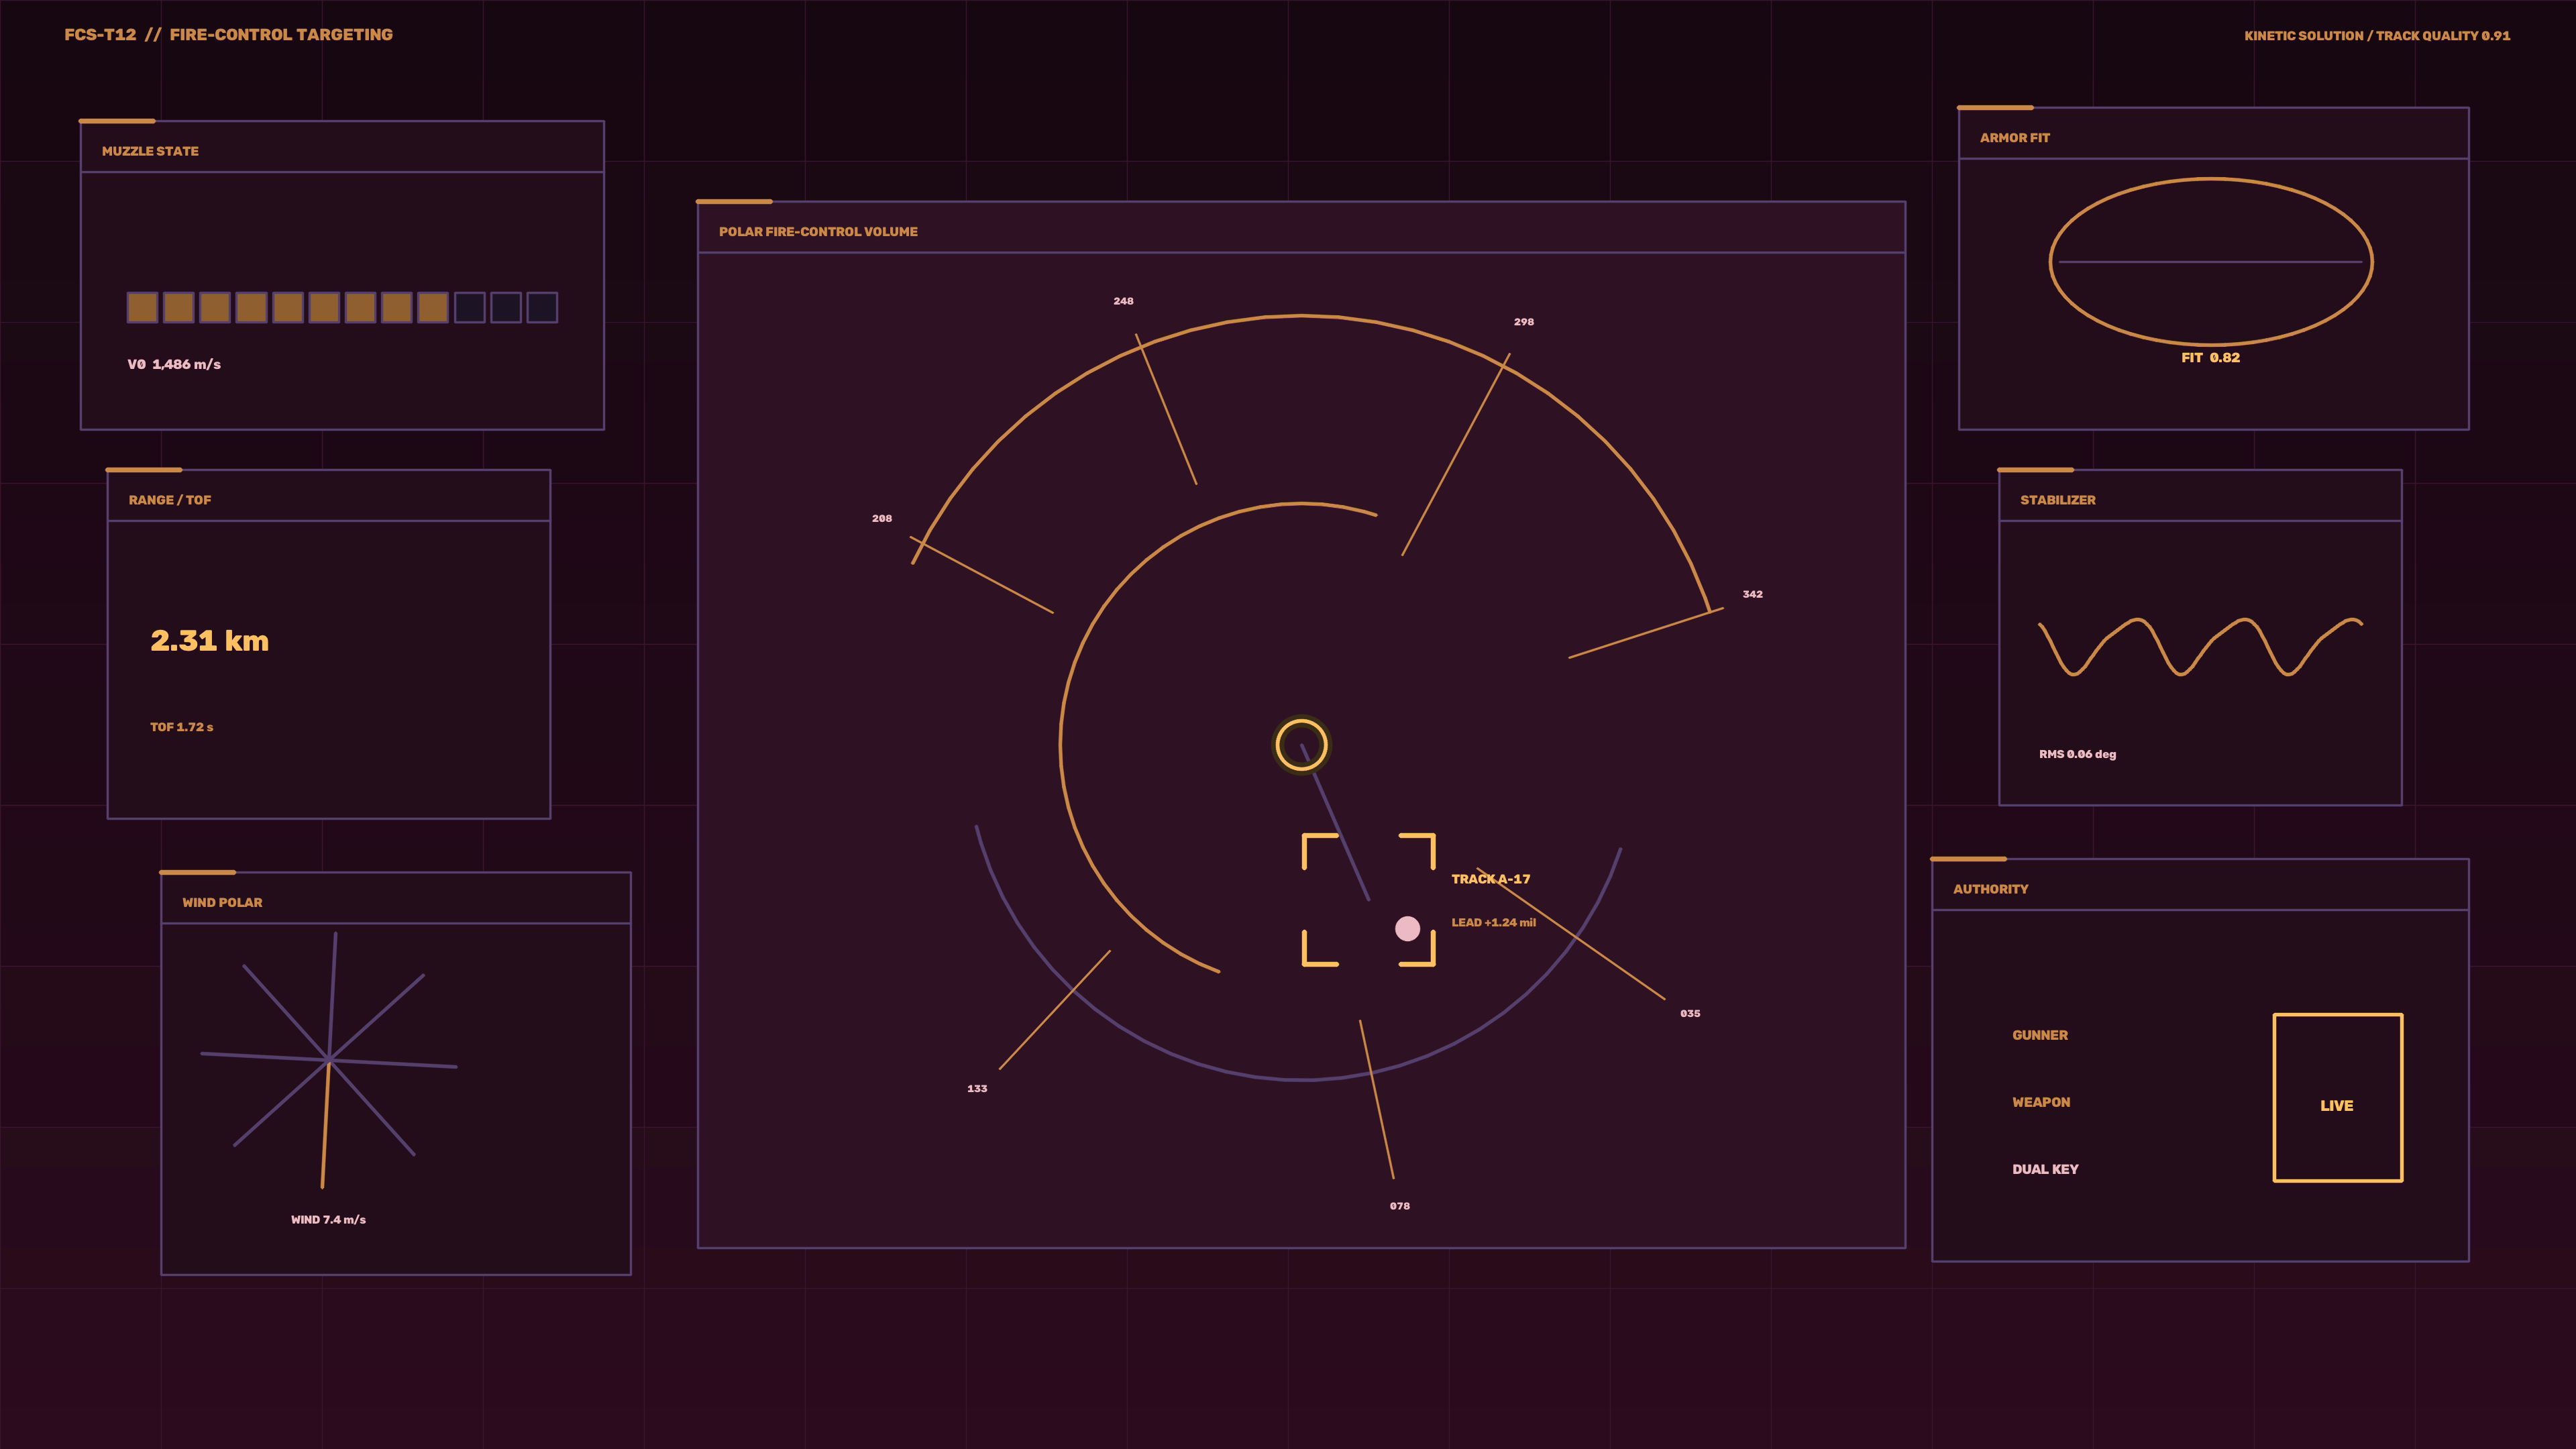Click the 035 bearing label
Screen dimensions: 2576x1449
click(x=1689, y=1013)
